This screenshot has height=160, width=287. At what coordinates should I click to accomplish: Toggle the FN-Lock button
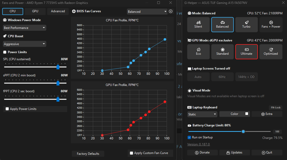275,108
